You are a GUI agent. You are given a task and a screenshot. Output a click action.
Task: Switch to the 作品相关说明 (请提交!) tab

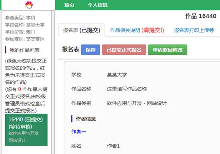(x=137, y=30)
